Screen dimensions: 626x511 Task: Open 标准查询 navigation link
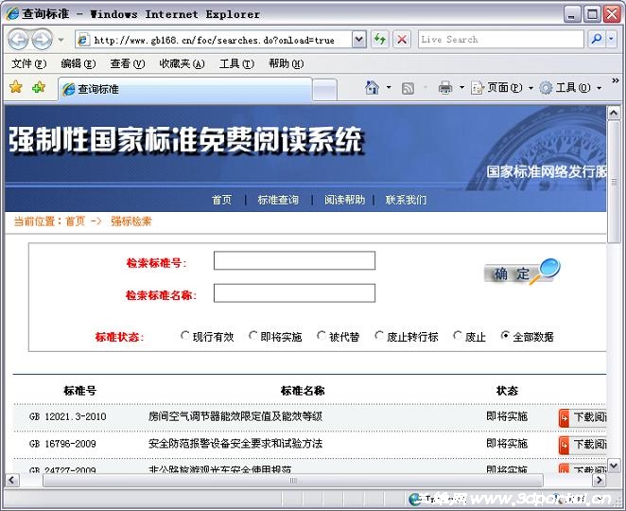point(278,200)
